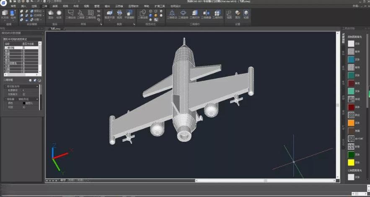Apply the orange sphere visual style icon

click(x=156, y=15)
